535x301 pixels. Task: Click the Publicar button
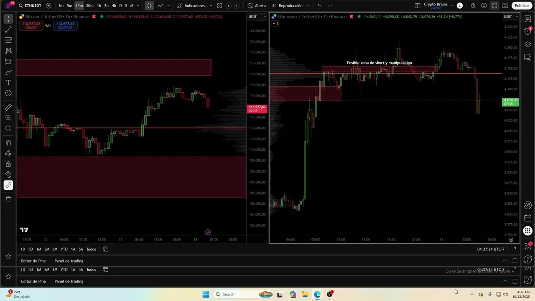pyautogui.click(x=522, y=5)
